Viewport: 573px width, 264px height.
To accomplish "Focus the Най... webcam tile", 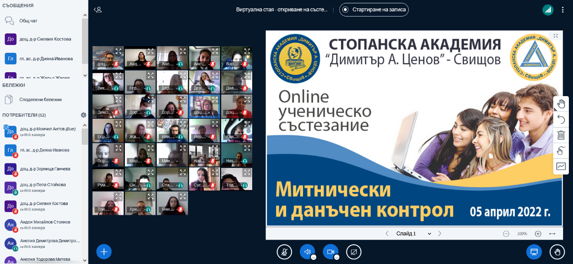I will pos(204,155).
